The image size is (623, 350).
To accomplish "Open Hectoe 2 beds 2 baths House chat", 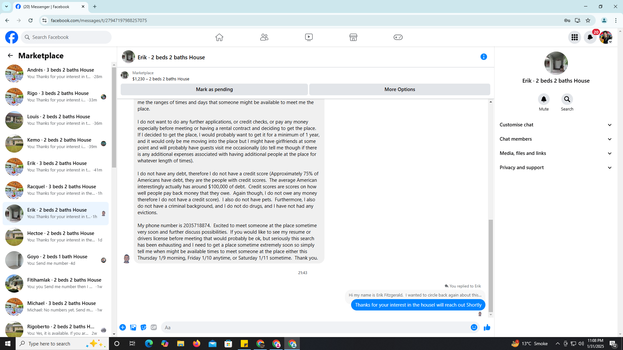I will point(55,237).
